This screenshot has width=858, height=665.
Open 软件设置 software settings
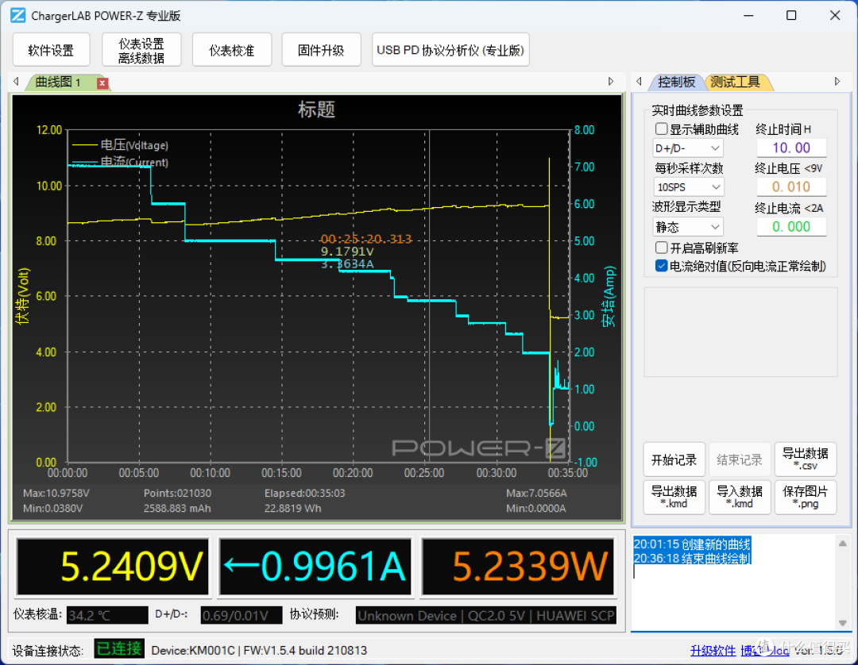(x=51, y=50)
